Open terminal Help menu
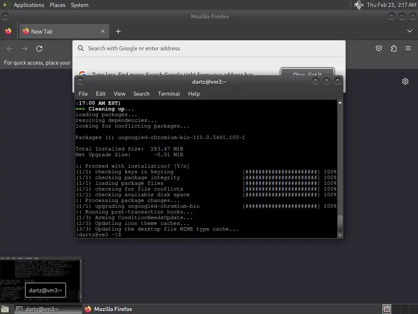Viewport: 418px width, 314px height. click(194, 94)
